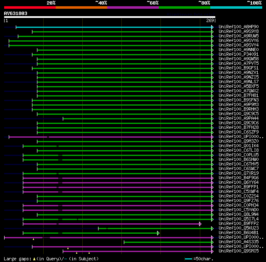
Task: Select the UniRef100_B9FFP1 label
Action: [239, 187]
